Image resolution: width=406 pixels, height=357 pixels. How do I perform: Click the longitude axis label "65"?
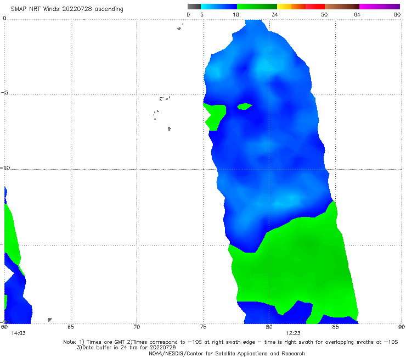click(x=71, y=327)
